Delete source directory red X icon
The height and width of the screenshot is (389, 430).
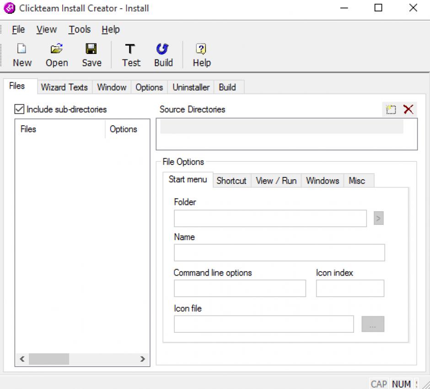(408, 109)
